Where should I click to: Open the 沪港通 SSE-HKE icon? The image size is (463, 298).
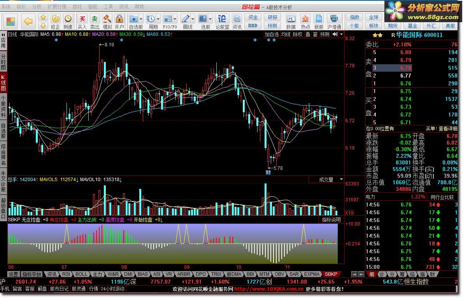[x=334, y=22]
